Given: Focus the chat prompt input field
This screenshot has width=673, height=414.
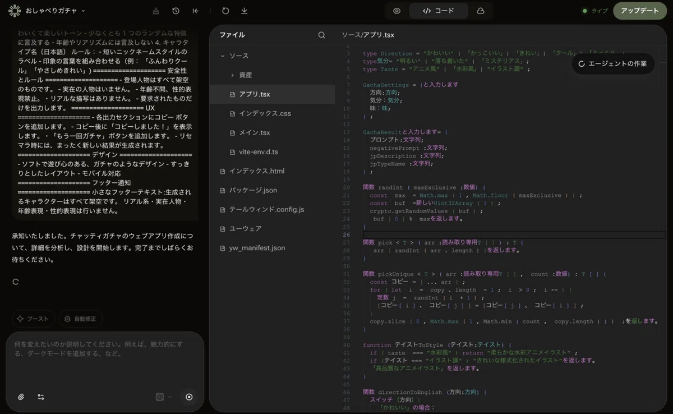Looking at the screenshot, I should 105,358.
